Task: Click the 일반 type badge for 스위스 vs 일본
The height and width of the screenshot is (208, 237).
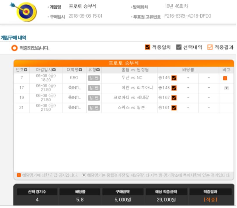Action: [x=94, y=108]
